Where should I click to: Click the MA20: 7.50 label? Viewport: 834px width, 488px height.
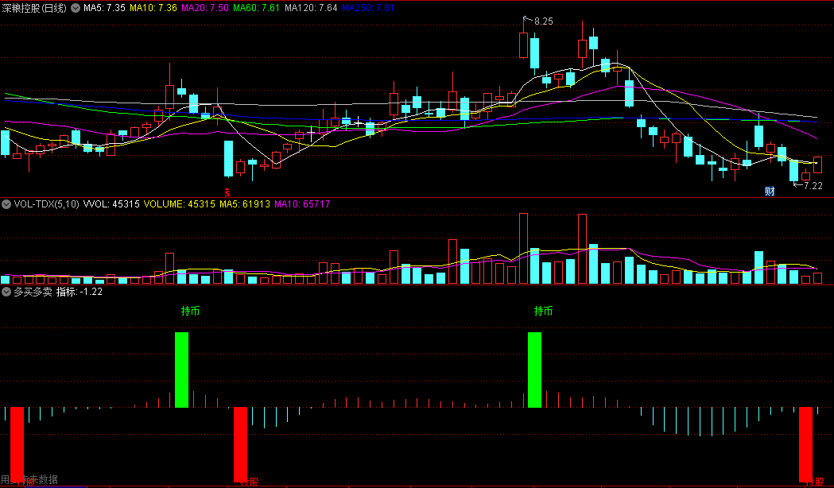tap(205, 8)
